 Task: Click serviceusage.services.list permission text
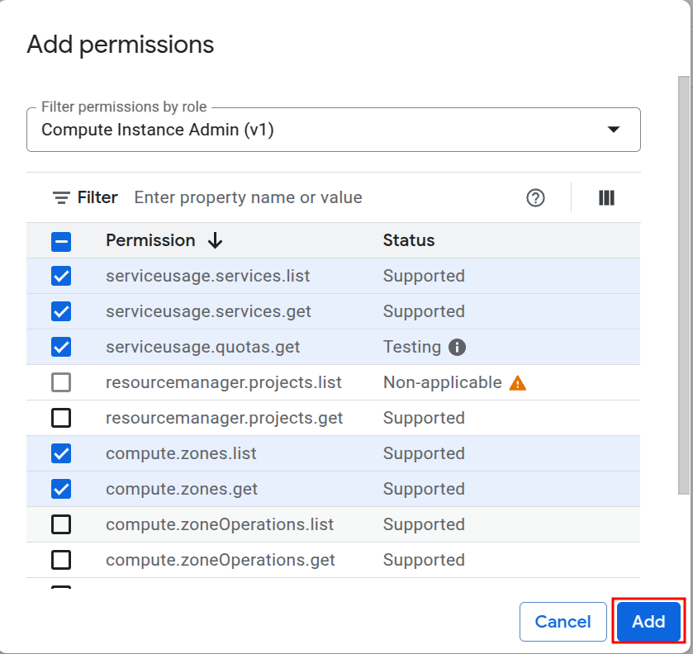pos(207,276)
